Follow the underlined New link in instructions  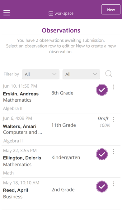tap(80, 46)
